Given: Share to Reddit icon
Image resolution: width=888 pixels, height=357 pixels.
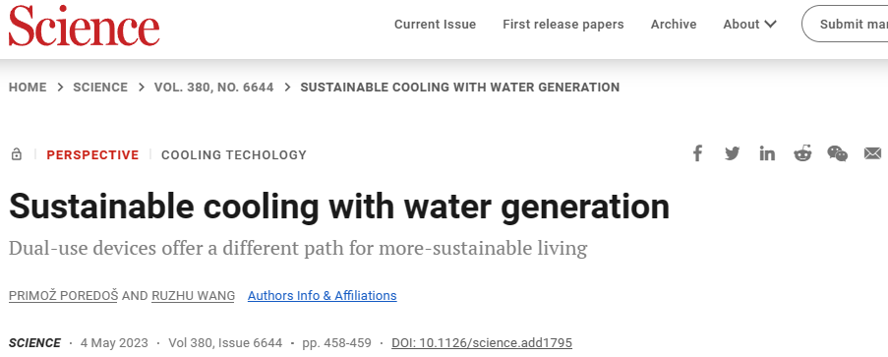Looking at the screenshot, I should 802,153.
